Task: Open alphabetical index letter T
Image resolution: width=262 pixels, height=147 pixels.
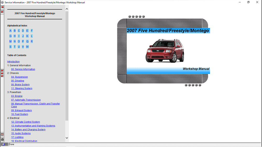Action: [x=14, y=47]
